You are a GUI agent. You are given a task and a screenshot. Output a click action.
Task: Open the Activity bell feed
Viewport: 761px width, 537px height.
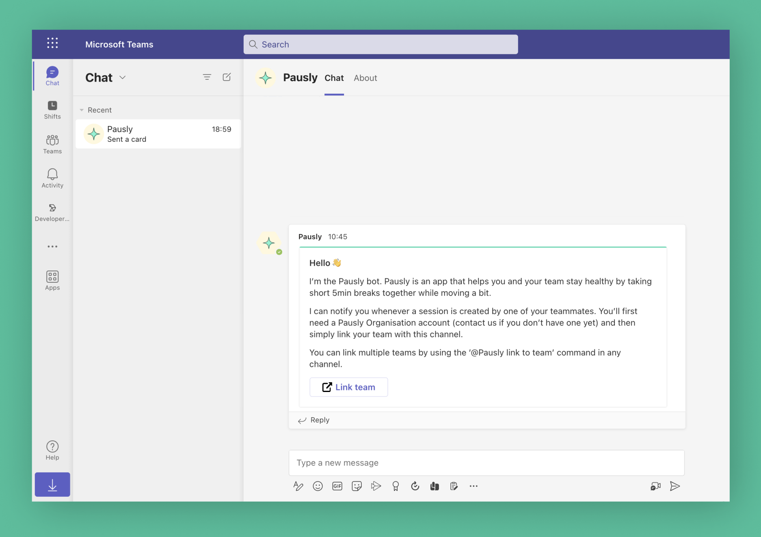coord(52,178)
